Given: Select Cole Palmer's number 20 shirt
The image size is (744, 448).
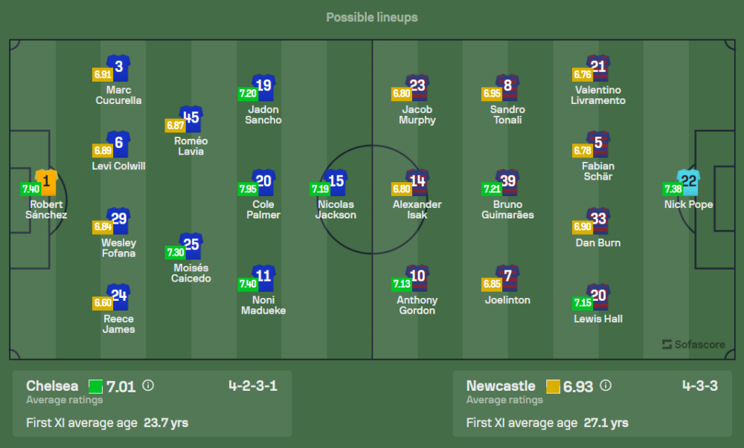Looking at the screenshot, I should [264, 182].
